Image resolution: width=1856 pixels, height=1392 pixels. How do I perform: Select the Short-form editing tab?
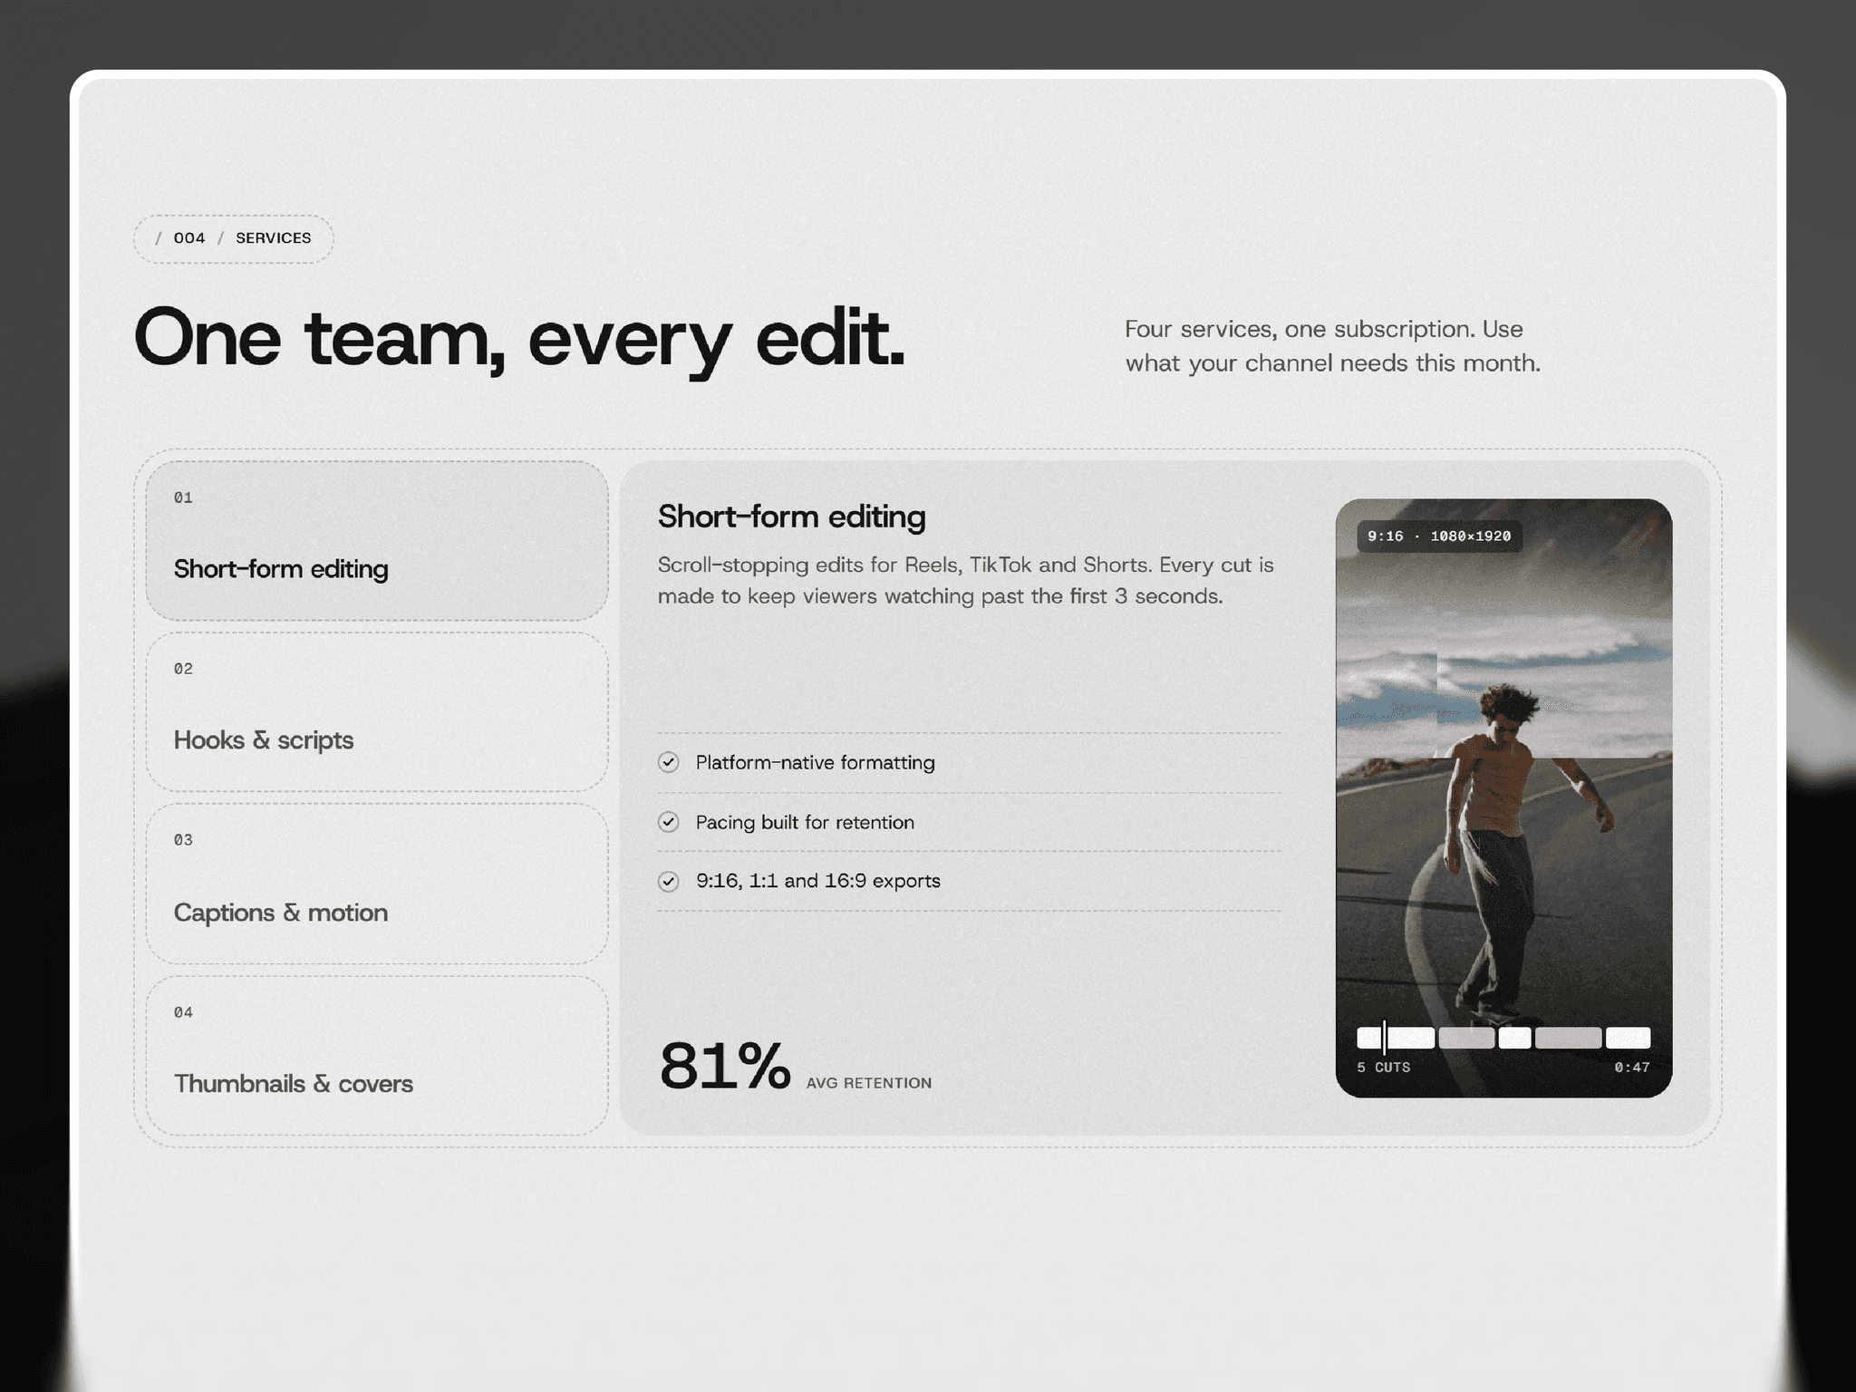376,540
